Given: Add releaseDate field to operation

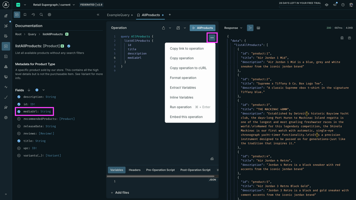Looking at the screenshot, I should (x=19, y=126).
